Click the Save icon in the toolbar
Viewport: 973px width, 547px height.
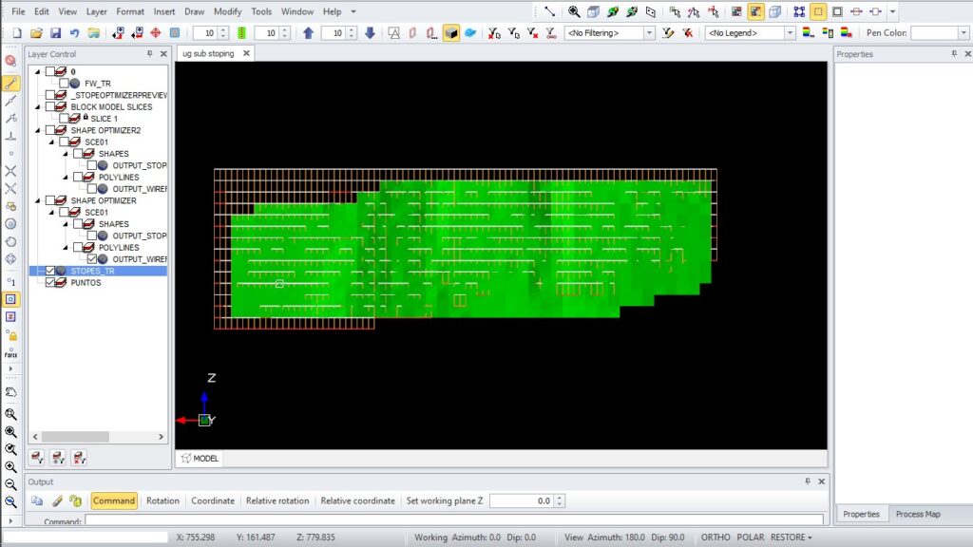[56, 33]
